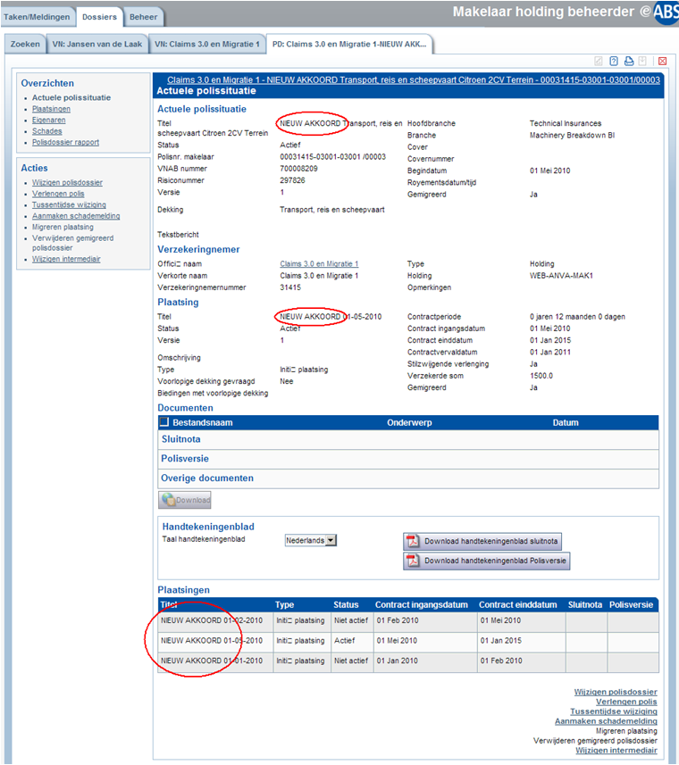Click Verlengen polis in Acties sidebar
This screenshot has width=679, height=765.
pos(58,194)
